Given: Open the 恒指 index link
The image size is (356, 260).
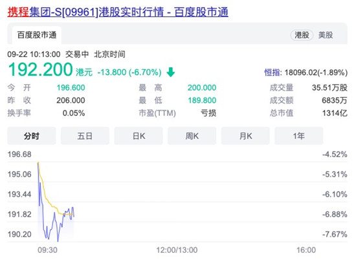Looking at the screenshot, I should [273, 72].
